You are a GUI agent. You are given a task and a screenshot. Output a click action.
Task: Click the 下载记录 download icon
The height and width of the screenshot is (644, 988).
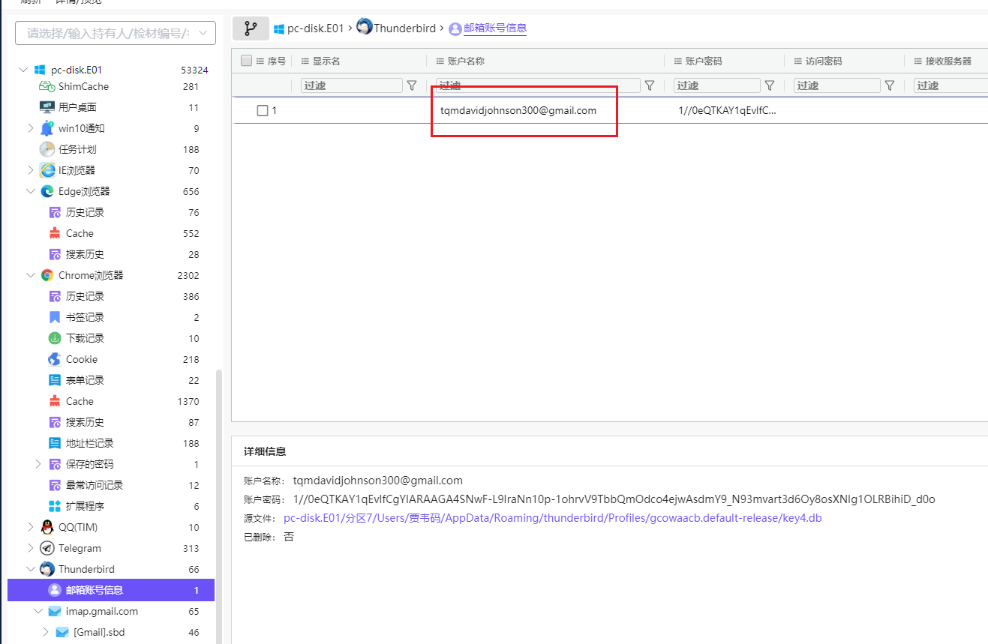tap(55, 338)
